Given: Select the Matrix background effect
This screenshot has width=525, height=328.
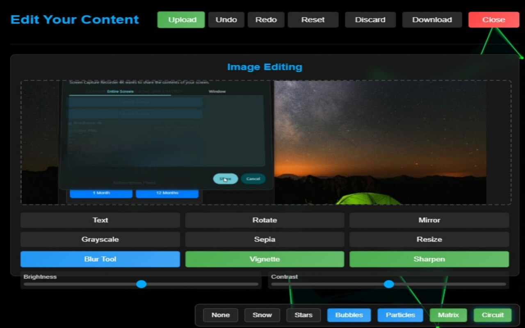Looking at the screenshot, I should pos(448,315).
